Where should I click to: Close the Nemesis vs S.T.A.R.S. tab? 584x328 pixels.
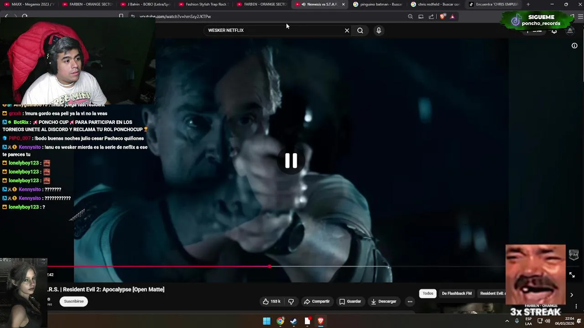pos(343,5)
